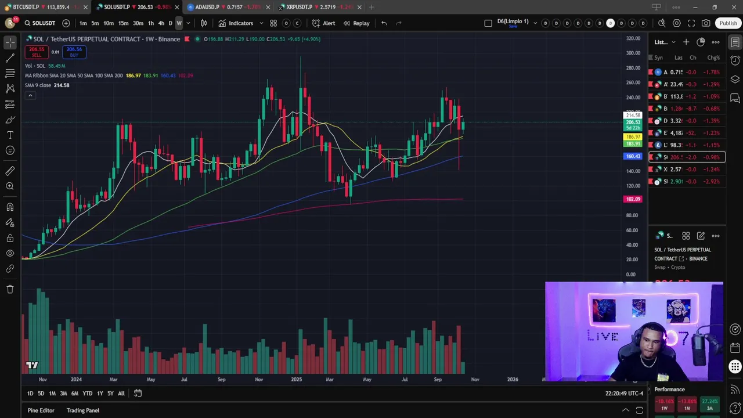Set chart range to All
Viewport: 743px width, 418px height.
pyautogui.click(x=121, y=394)
